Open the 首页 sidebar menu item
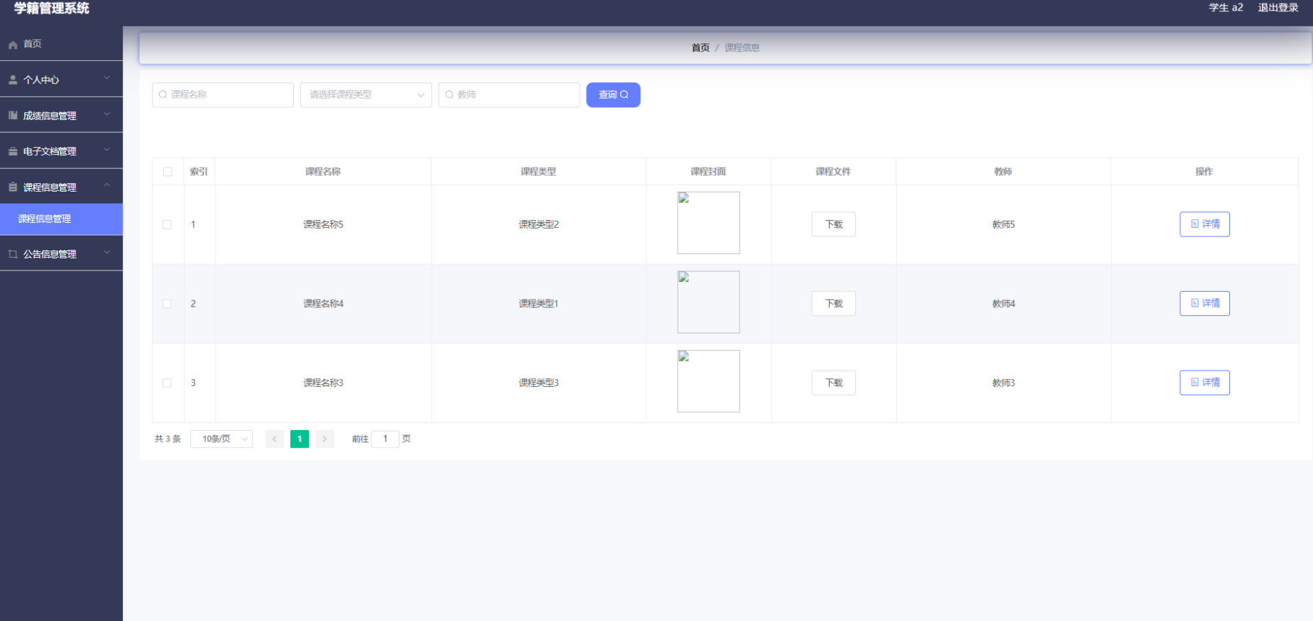Screen dimensions: 1313x621 [61, 44]
